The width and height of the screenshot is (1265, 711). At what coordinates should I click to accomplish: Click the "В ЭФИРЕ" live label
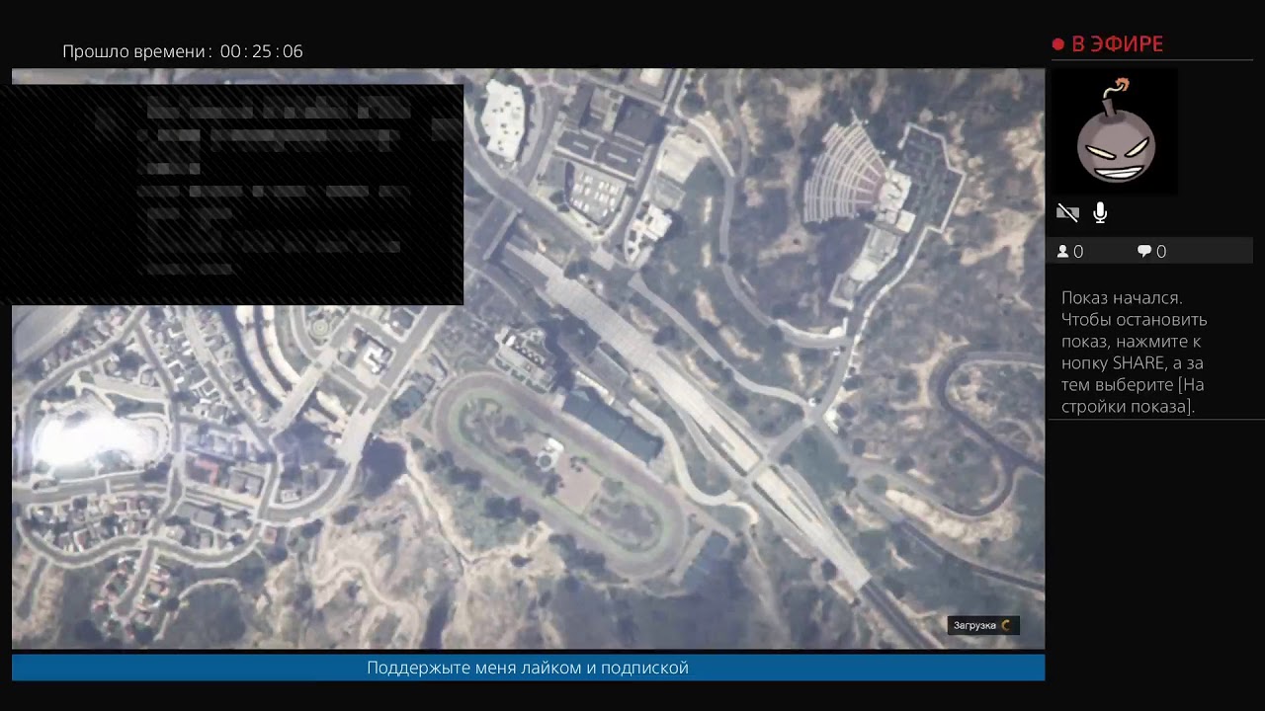[1117, 44]
